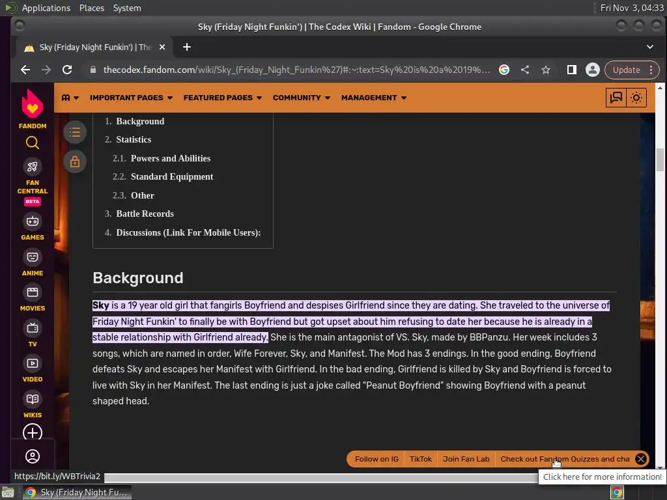Jump to Discussions (Link For Mobile Users)

(188, 232)
